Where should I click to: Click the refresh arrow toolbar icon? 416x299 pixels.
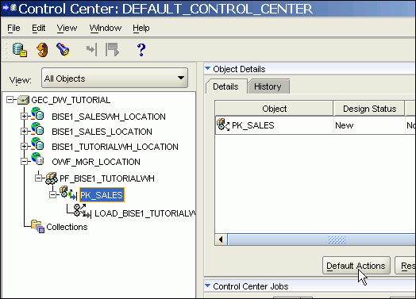(42, 49)
